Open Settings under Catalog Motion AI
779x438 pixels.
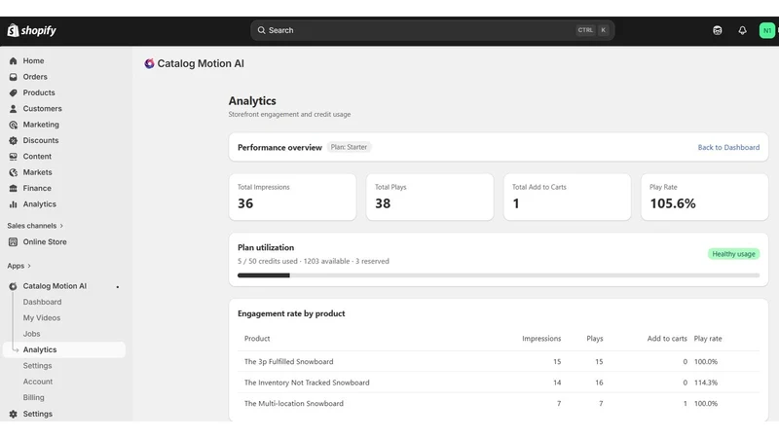coord(37,366)
